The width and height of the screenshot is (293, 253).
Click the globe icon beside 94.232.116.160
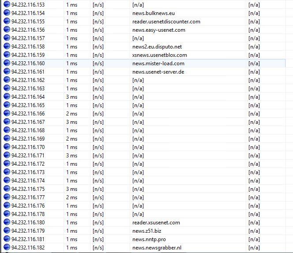7,63
